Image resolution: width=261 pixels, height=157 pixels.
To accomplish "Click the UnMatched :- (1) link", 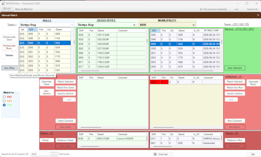I will coord(233,77).
